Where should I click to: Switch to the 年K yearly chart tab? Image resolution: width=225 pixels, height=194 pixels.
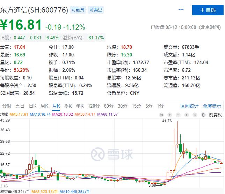(x=80, y=106)
